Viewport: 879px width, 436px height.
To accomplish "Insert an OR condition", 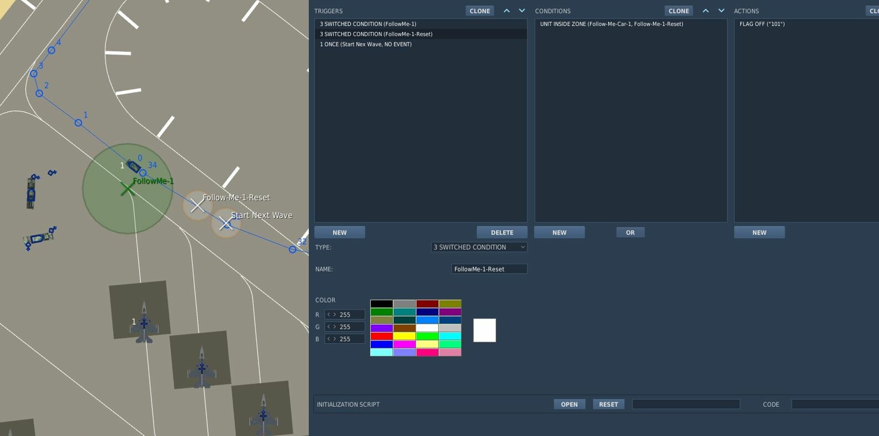I will tap(630, 232).
